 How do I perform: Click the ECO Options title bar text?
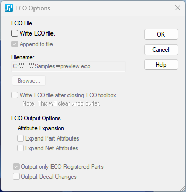(x=33, y=8)
